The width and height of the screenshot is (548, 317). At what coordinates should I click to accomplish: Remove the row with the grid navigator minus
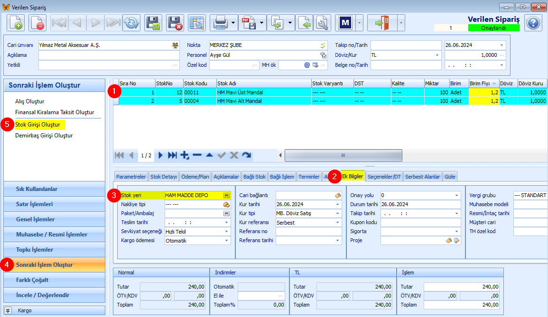pos(197,155)
